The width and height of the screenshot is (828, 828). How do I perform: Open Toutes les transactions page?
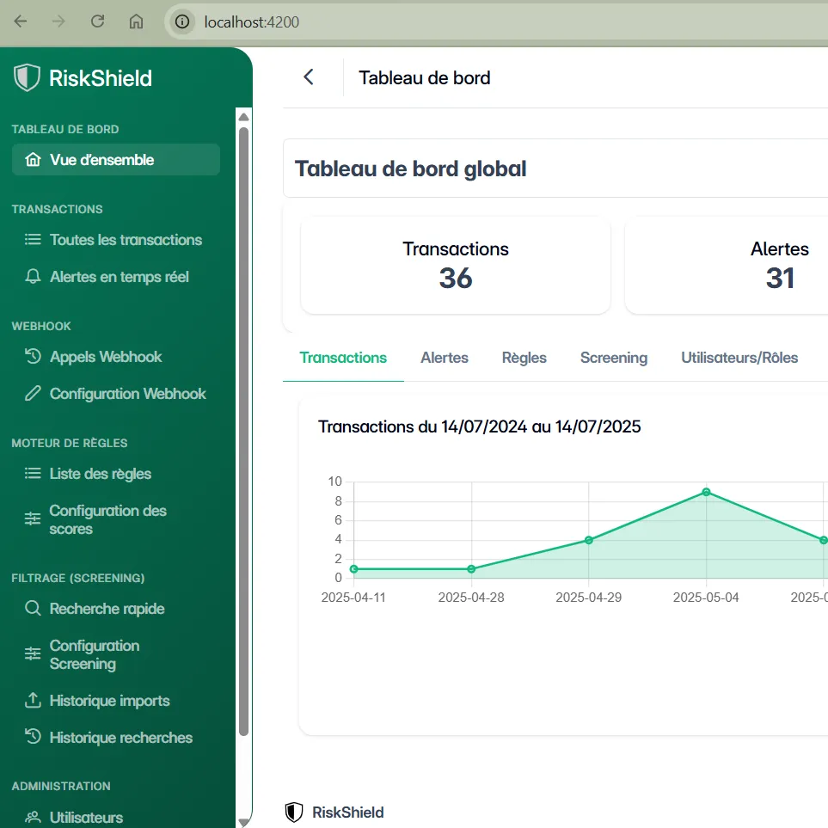[x=126, y=240]
